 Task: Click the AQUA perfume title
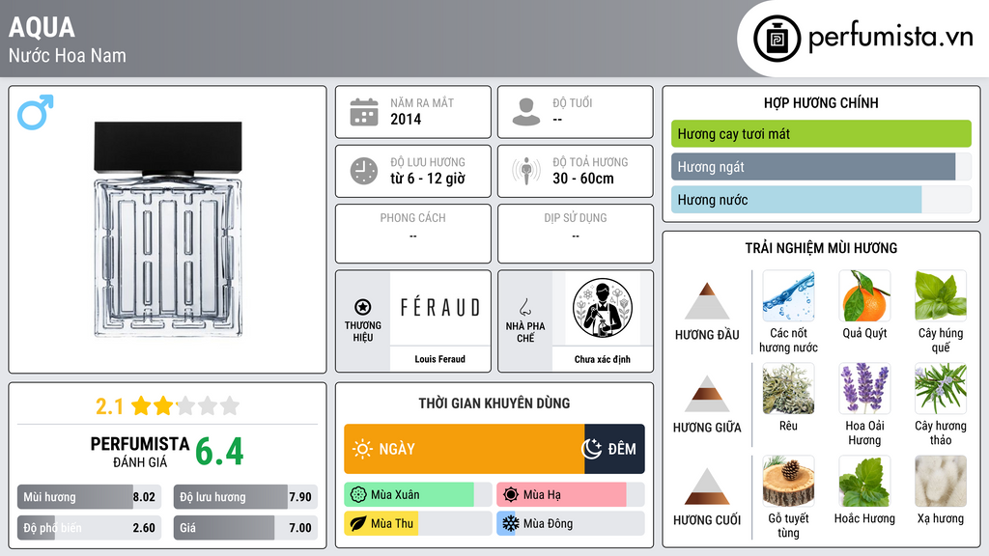point(42,27)
